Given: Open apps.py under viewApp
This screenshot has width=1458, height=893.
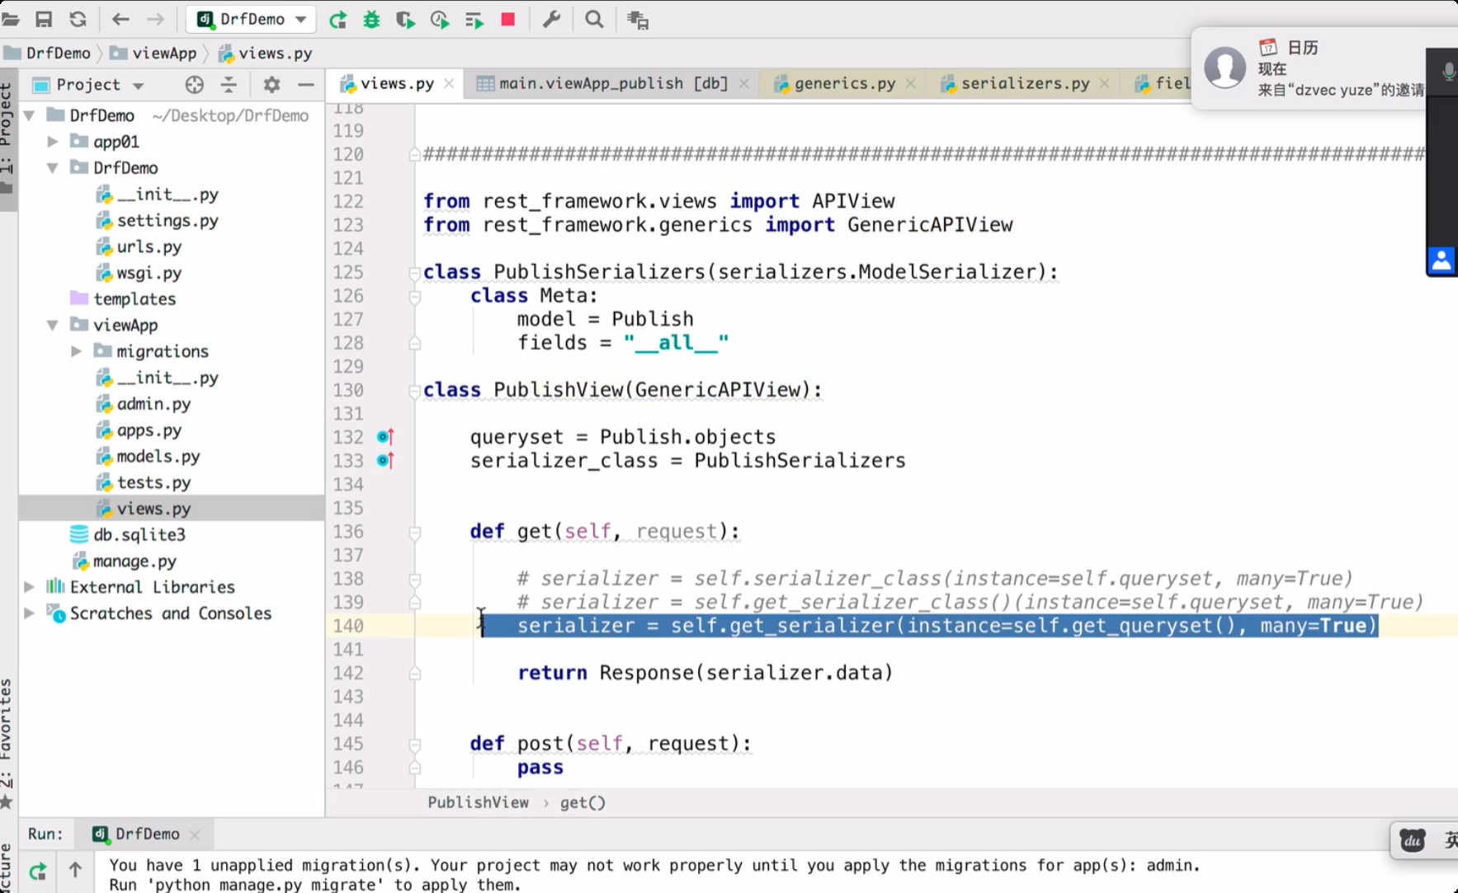Looking at the screenshot, I should point(139,430).
